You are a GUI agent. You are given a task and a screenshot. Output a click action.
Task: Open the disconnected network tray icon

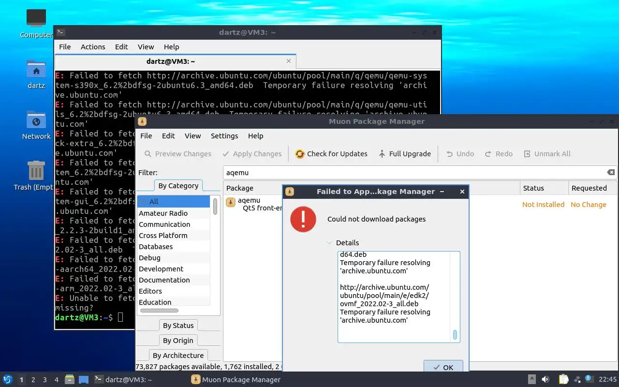(576, 380)
